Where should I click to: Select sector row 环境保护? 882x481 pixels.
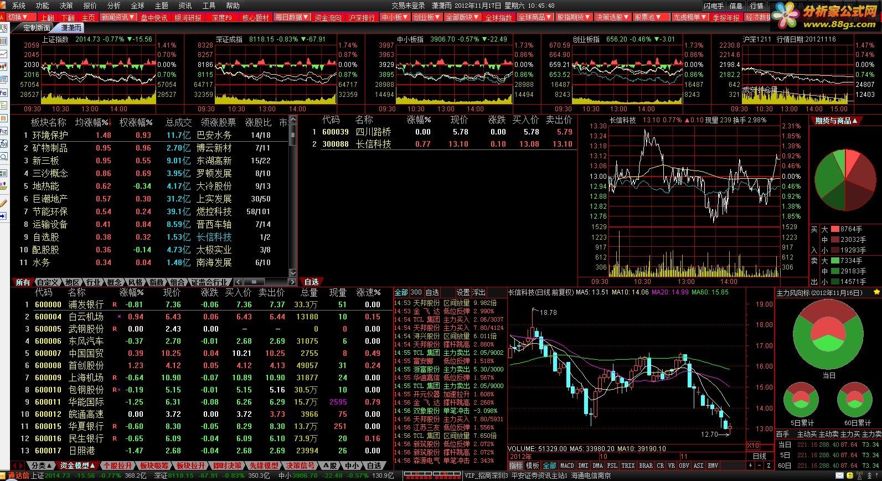click(x=151, y=135)
